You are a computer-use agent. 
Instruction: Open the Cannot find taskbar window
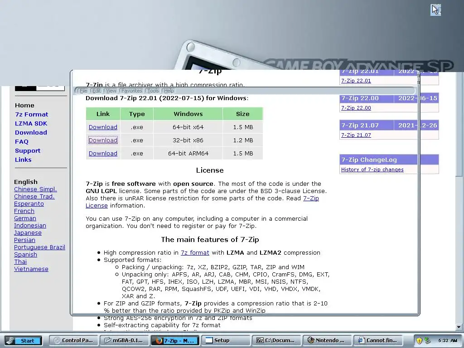click(377, 340)
